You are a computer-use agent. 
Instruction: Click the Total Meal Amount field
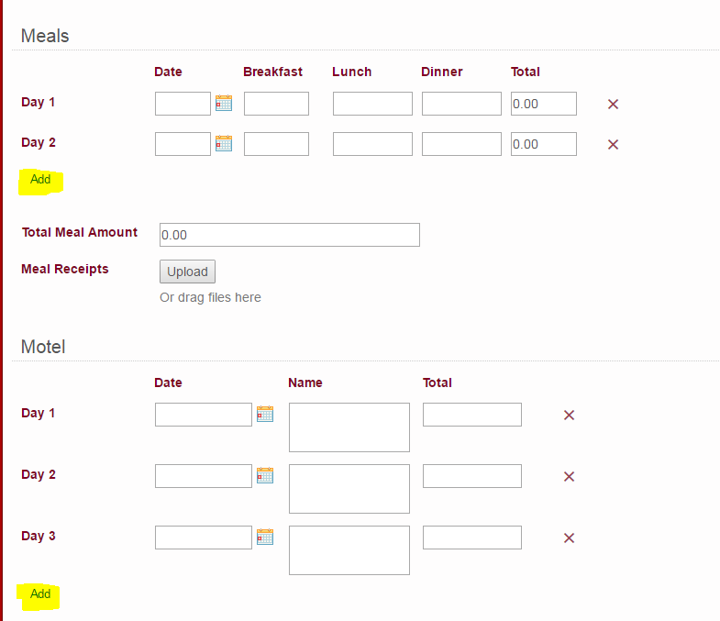pos(289,235)
